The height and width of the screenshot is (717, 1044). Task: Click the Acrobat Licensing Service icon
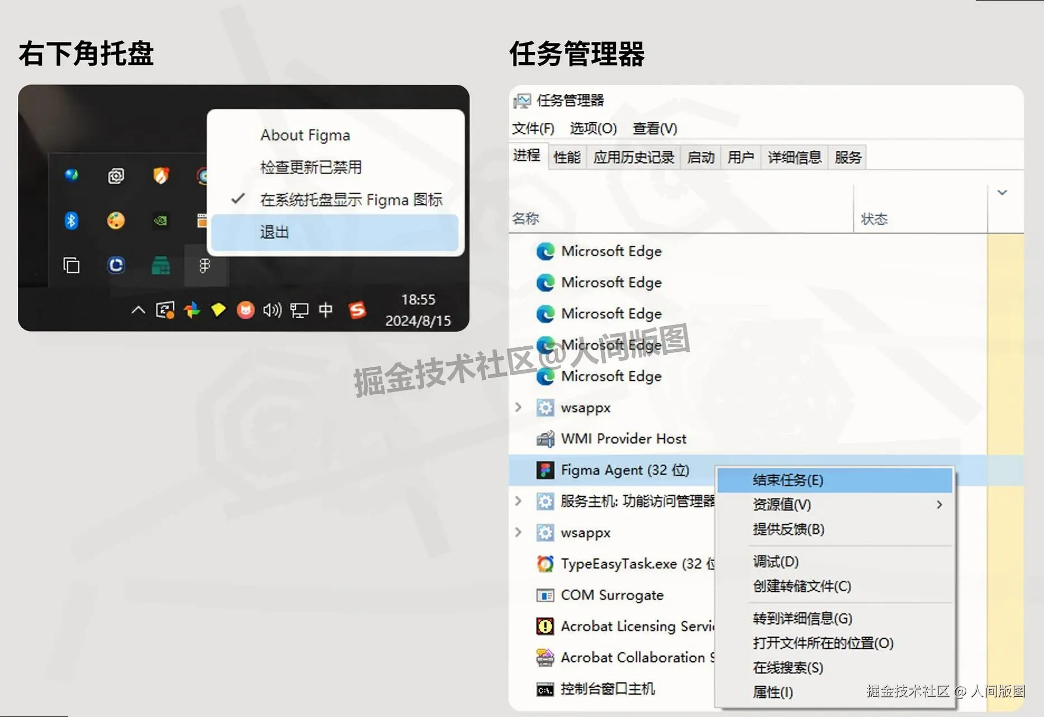click(x=545, y=627)
